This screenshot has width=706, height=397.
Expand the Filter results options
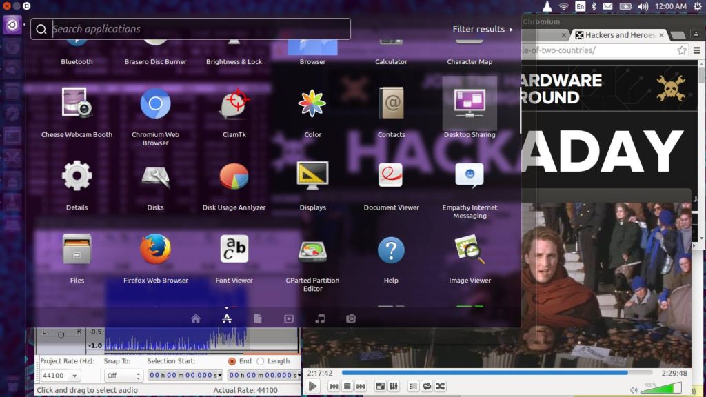tap(482, 29)
